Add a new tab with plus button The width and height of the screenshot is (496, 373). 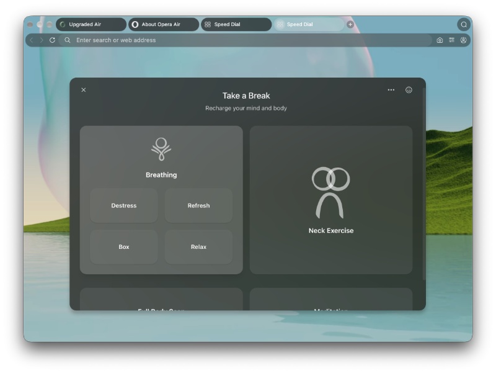pos(350,24)
